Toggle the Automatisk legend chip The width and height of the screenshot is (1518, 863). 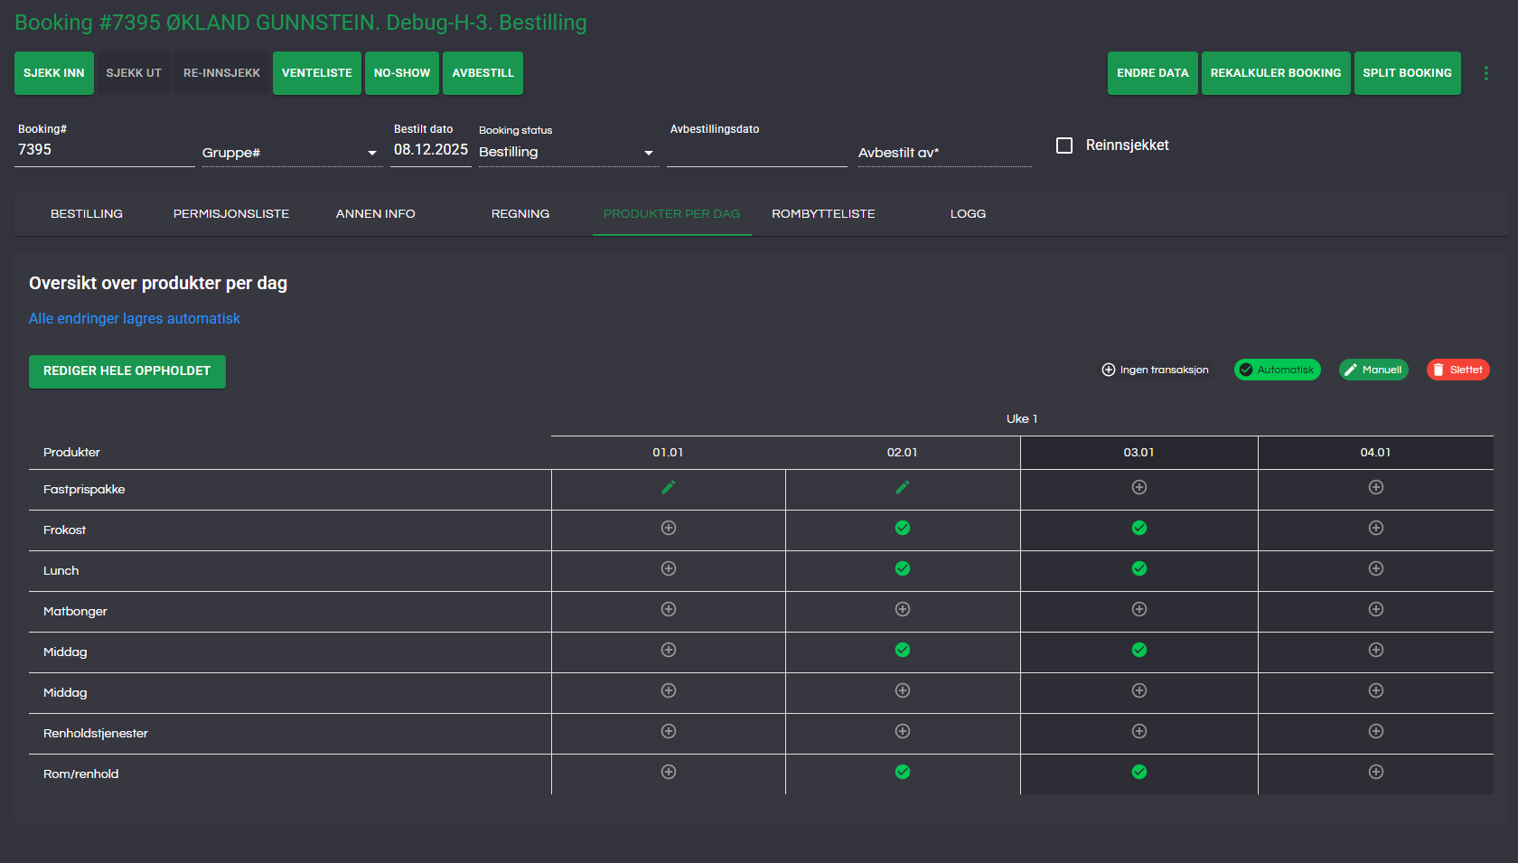[1277, 370]
